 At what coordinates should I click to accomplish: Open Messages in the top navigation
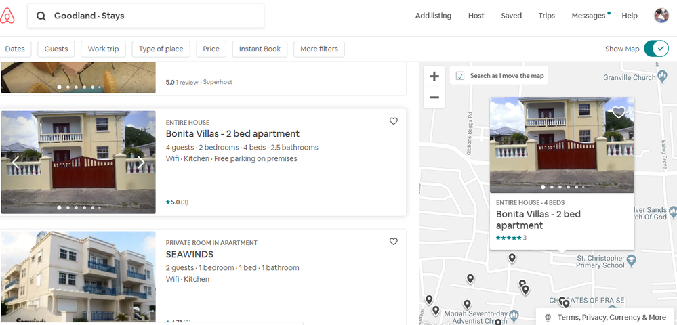588,16
